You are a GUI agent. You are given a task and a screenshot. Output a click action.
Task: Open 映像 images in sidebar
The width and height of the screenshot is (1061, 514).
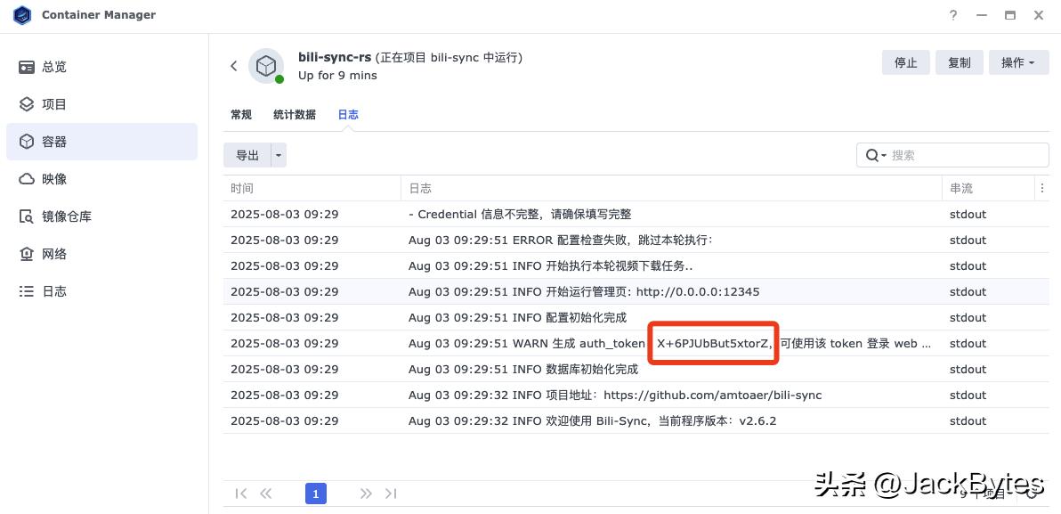tap(101, 179)
